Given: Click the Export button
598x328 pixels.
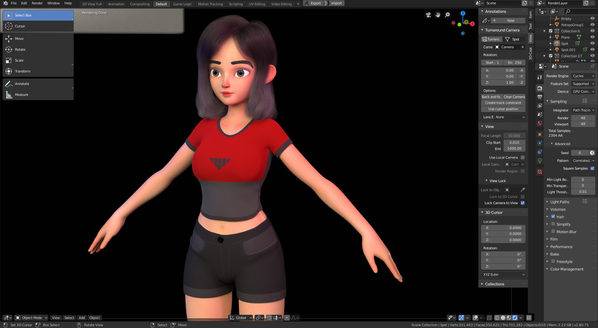Looking at the screenshot, I should tap(312, 3).
